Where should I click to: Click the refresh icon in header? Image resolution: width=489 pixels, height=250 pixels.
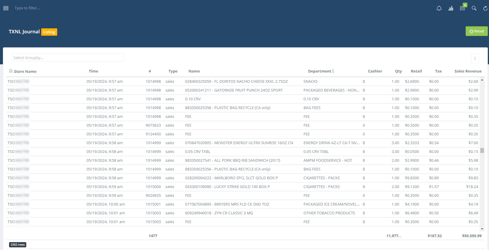[x=485, y=8]
